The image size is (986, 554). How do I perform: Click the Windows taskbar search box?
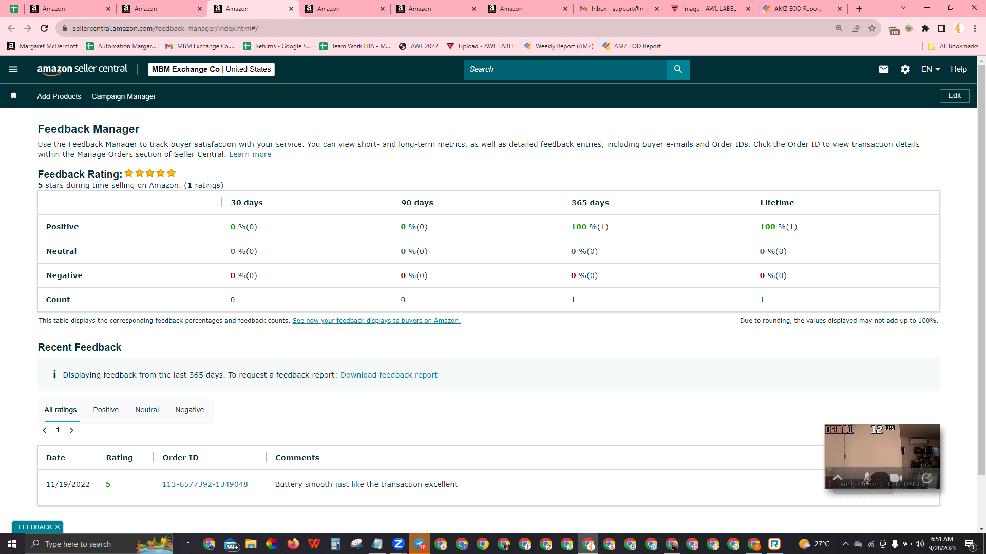[98, 544]
